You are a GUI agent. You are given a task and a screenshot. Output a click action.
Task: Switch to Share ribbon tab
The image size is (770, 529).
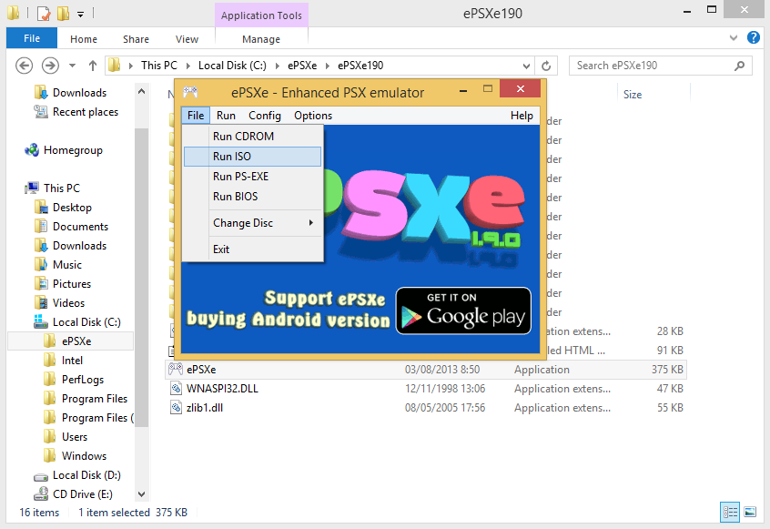point(136,39)
